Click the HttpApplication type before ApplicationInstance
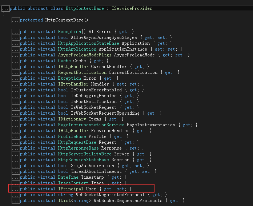The height and width of the screenshot is (206, 253). click(77, 49)
